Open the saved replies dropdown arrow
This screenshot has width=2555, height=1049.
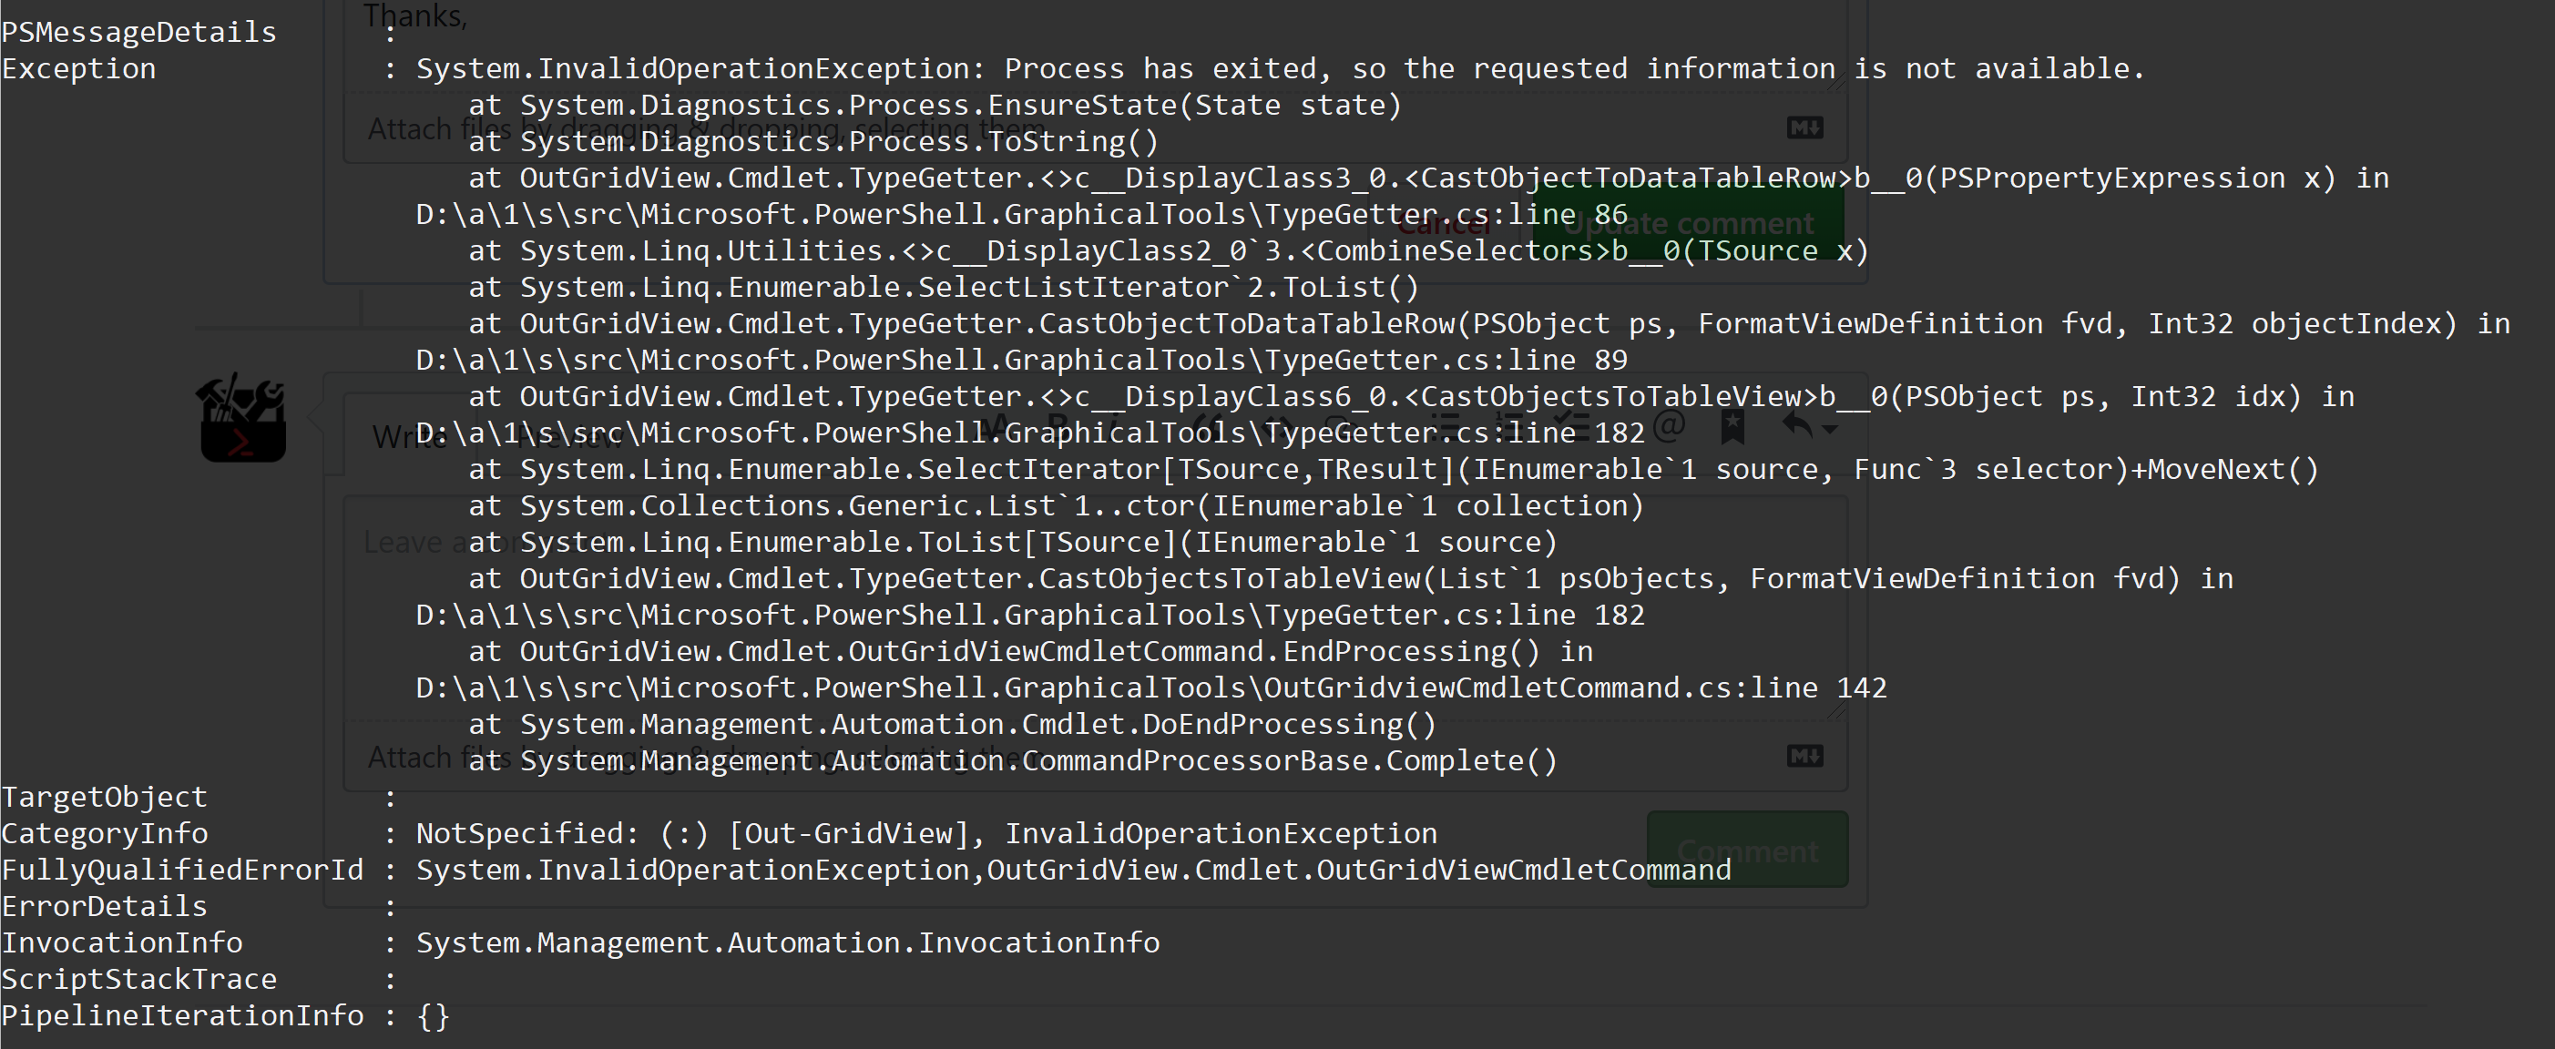click(x=1830, y=429)
